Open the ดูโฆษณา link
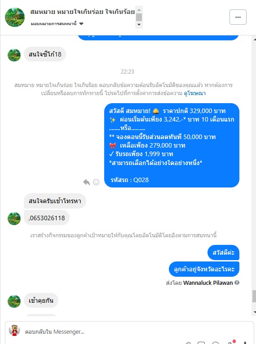Image resolution: width=256 pixels, height=344 pixels. tap(194, 93)
